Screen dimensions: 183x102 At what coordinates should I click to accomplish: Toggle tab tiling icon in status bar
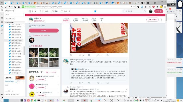point(133,98)
